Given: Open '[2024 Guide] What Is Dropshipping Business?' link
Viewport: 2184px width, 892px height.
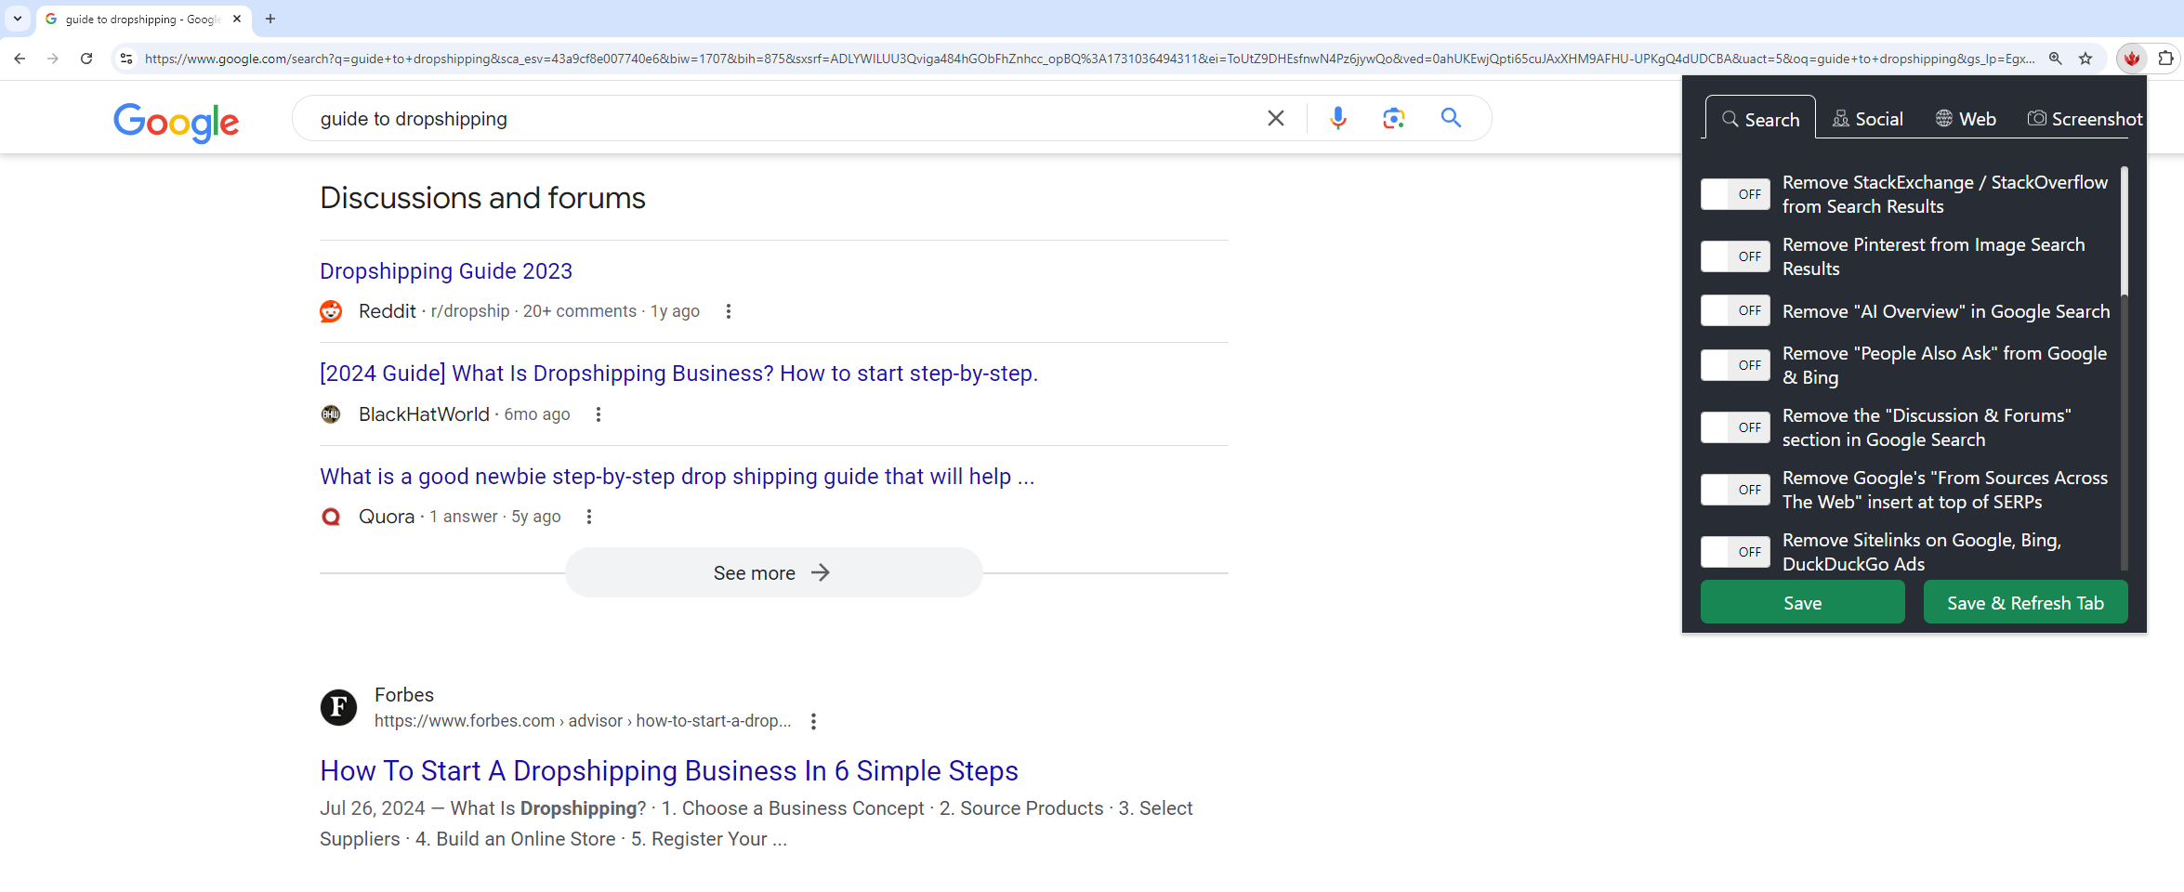Looking at the screenshot, I should tap(678, 374).
